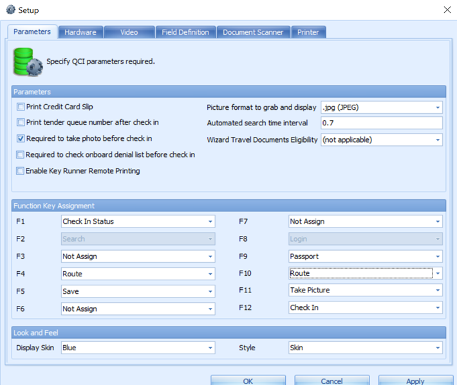The width and height of the screenshot is (457, 385).
Task: Click the Look and Feel header
Action: [228, 333]
